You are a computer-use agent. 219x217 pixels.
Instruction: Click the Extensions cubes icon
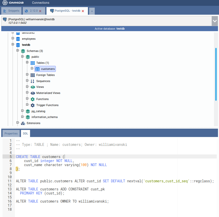coord(23,123)
